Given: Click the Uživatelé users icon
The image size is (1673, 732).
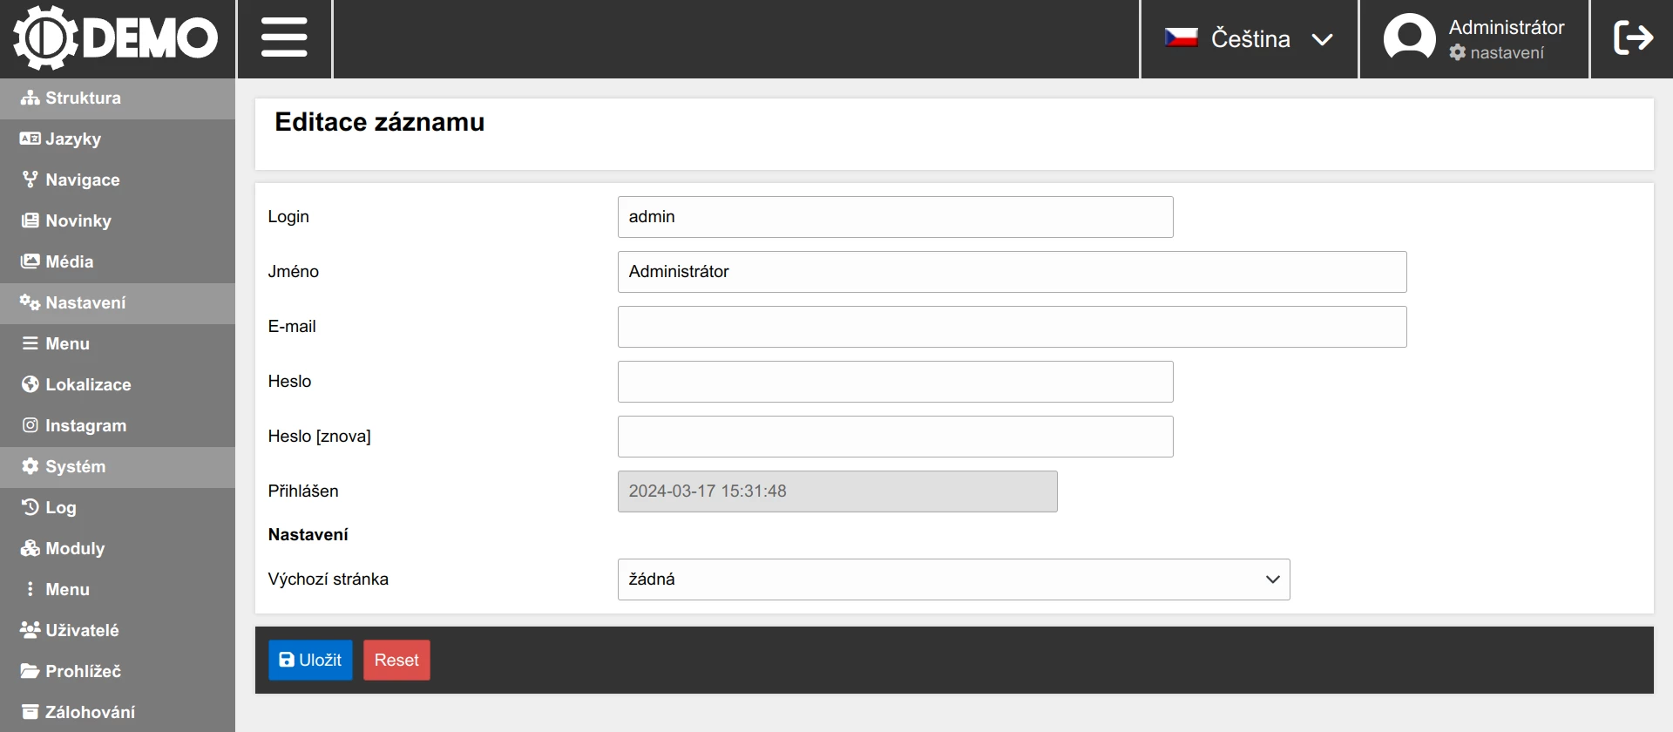Looking at the screenshot, I should (30, 630).
